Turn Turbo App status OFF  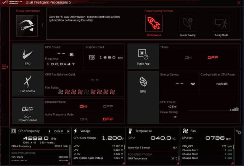(213, 58)
